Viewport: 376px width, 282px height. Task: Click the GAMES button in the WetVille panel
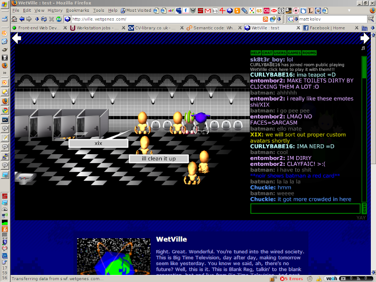click(x=294, y=53)
